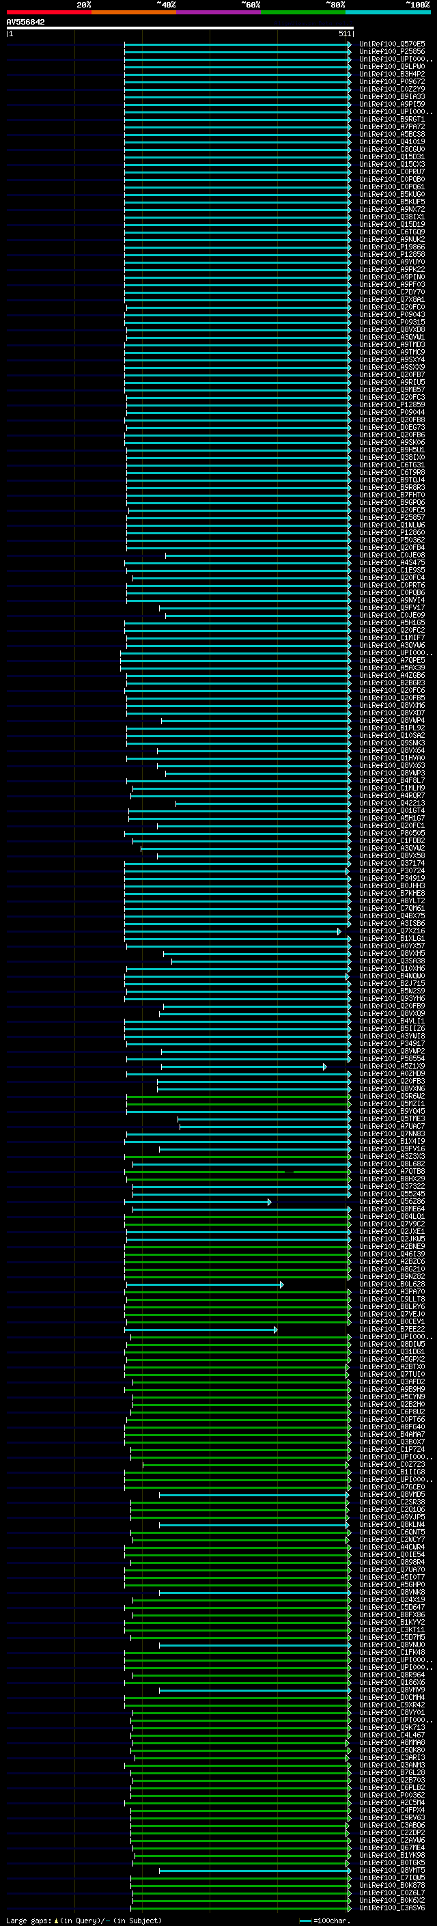437x1926 pixels.
Task: Click the green alignment bar for UniRef100_C3ASV6
Action: 241,1908
